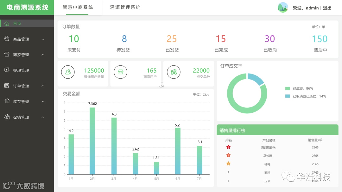This screenshot has width=342, height=192.
Task: Click the 销售量/单 column header
Action: (x=315, y=140)
